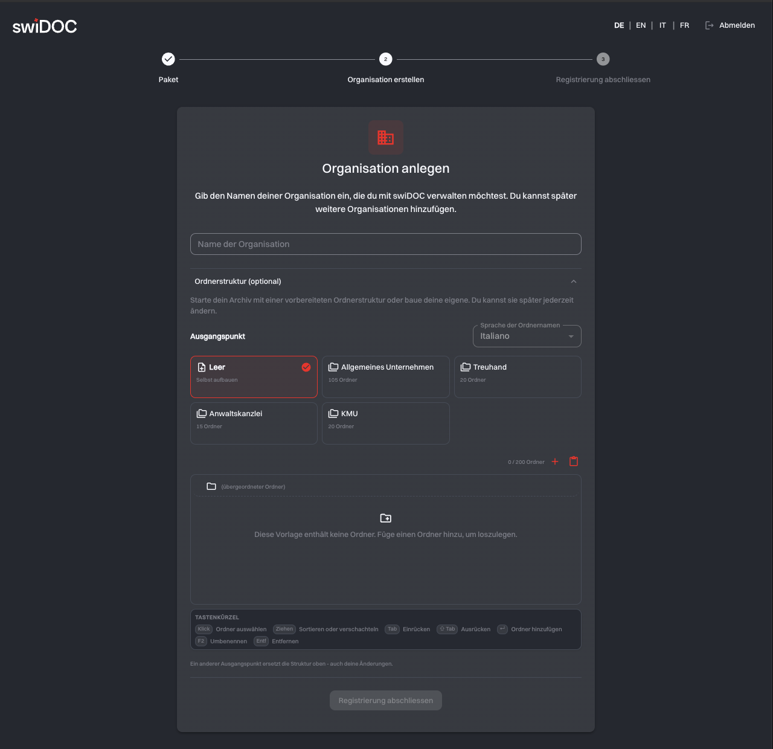The height and width of the screenshot is (749, 773).
Task: Collapse the Ordnerstruktur (optional) section
Action: pos(386,281)
